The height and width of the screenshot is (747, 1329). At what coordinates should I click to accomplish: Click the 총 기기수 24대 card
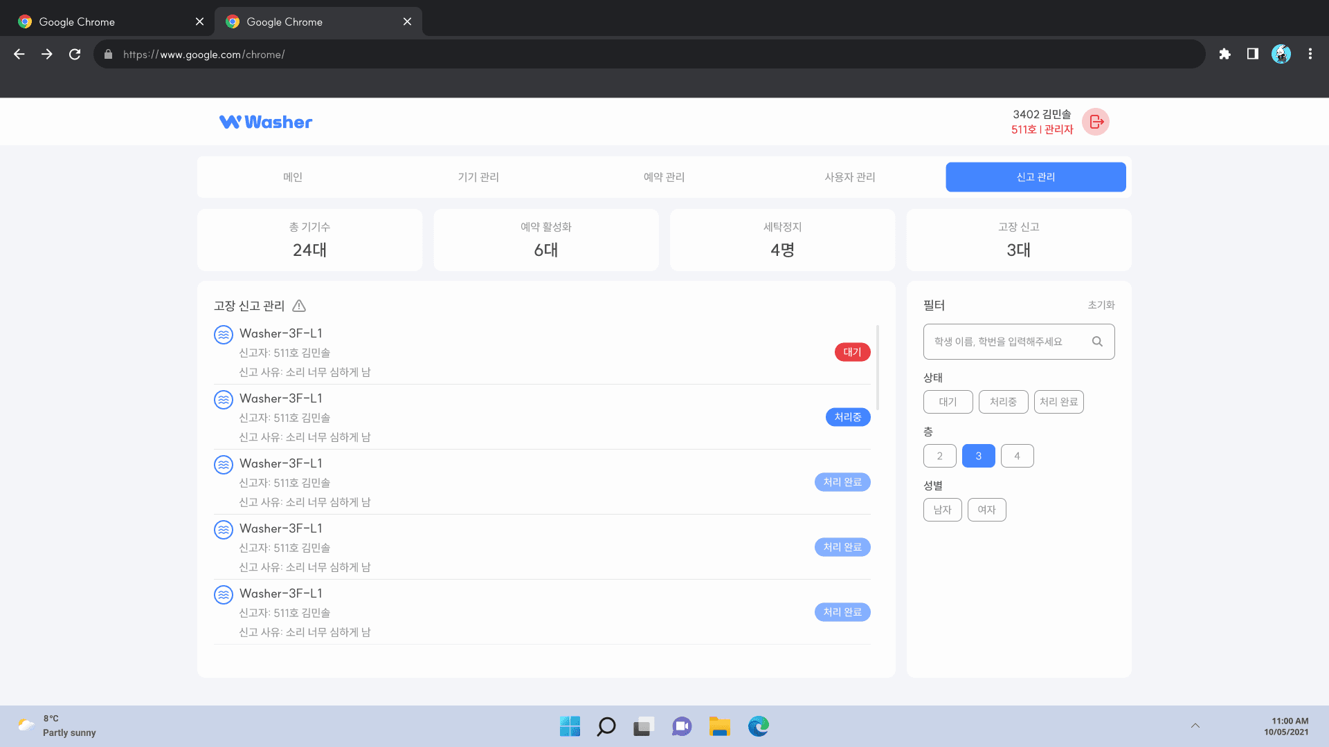pos(309,240)
